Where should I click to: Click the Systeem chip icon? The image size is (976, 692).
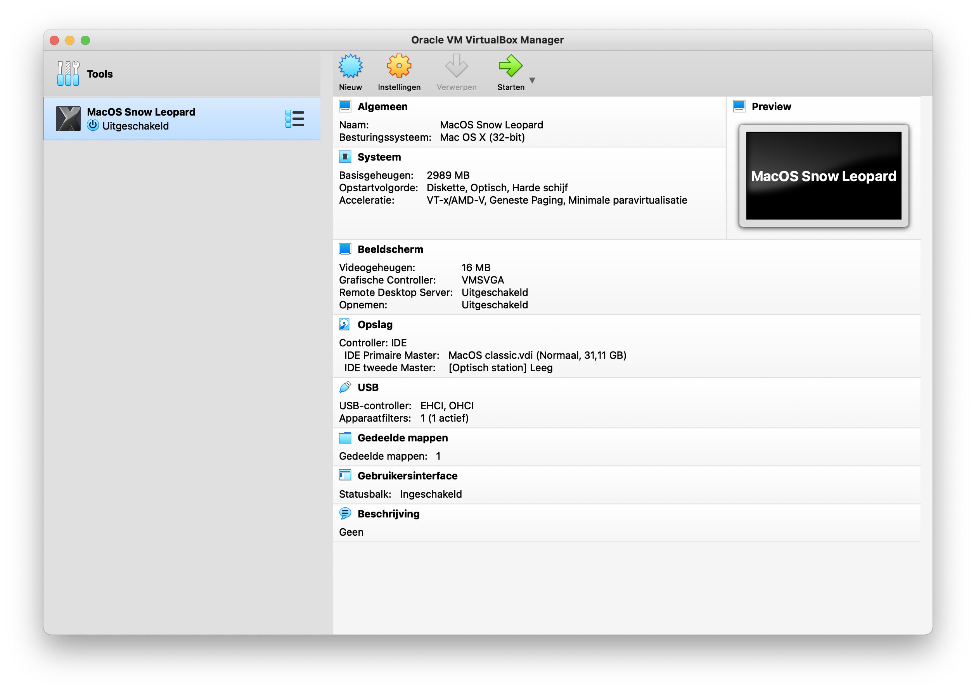[345, 157]
